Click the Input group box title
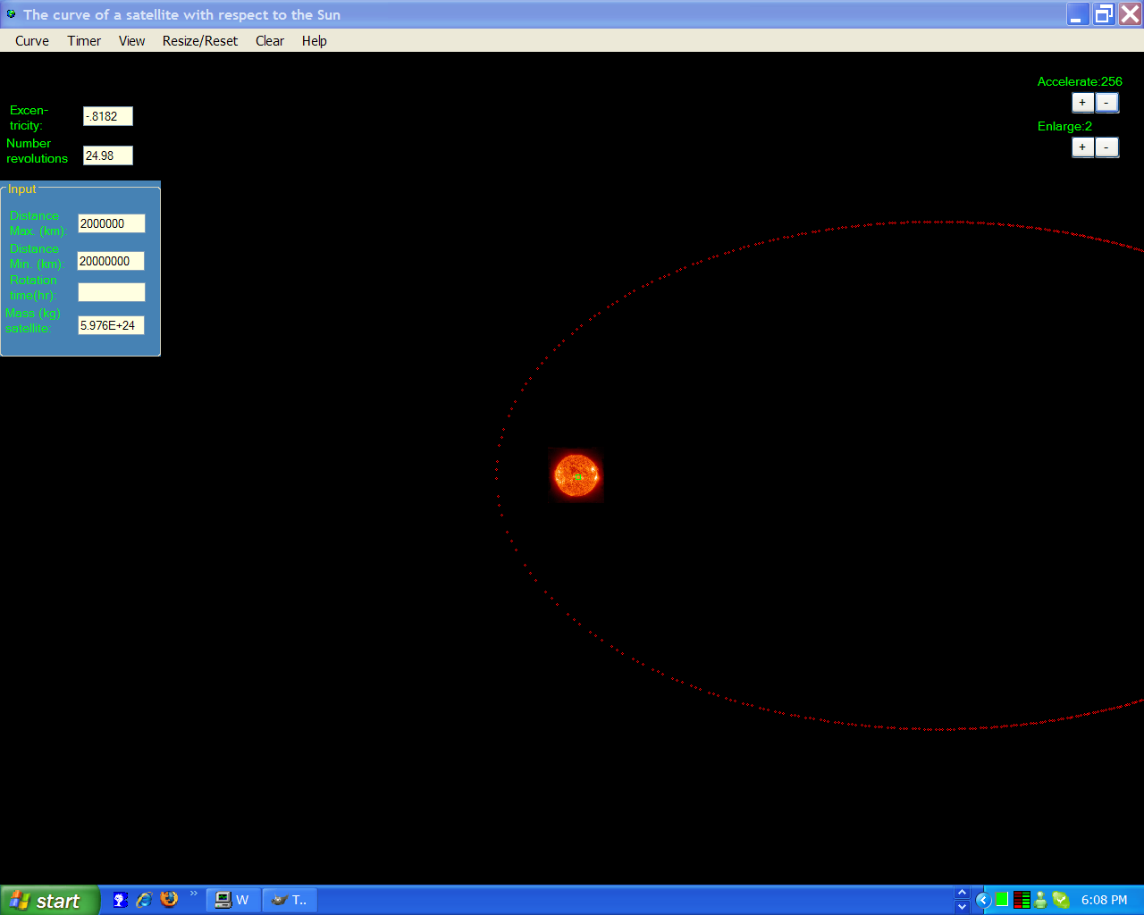1144x915 pixels. tap(22, 189)
